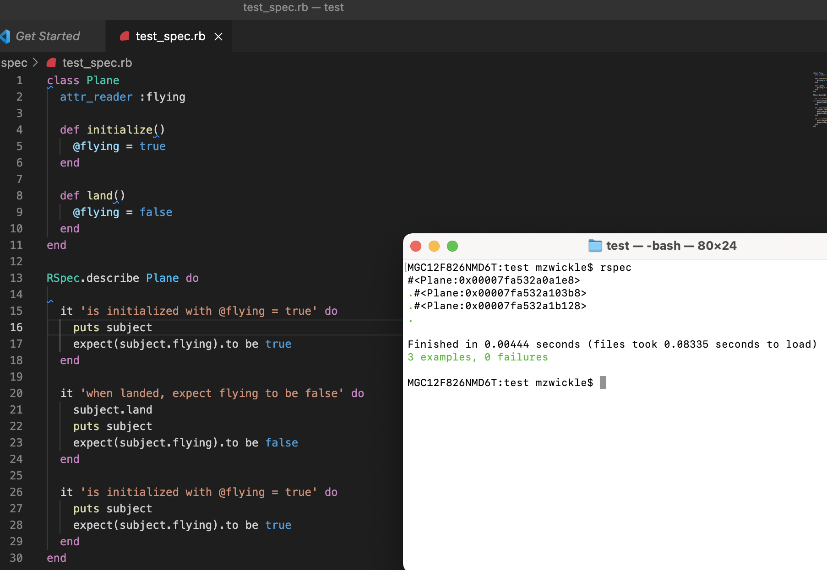Select the test_spec.rb editor tab
827x570 pixels.
point(170,36)
